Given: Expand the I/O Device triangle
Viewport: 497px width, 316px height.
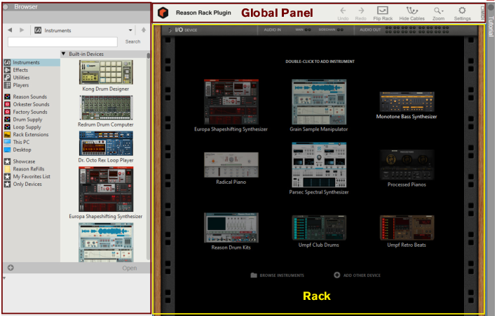Looking at the screenshot, I should pyautogui.click(x=170, y=30).
